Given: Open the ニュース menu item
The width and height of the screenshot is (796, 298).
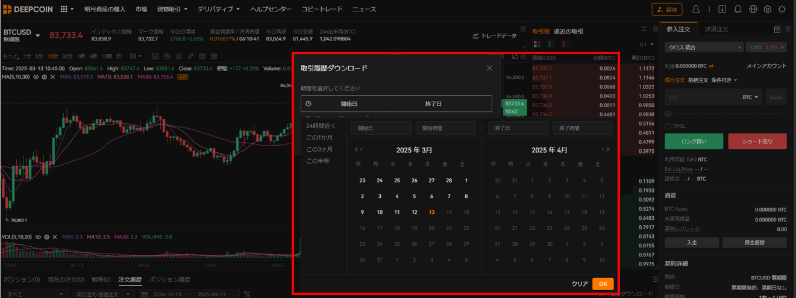Looking at the screenshot, I should pyautogui.click(x=364, y=10).
